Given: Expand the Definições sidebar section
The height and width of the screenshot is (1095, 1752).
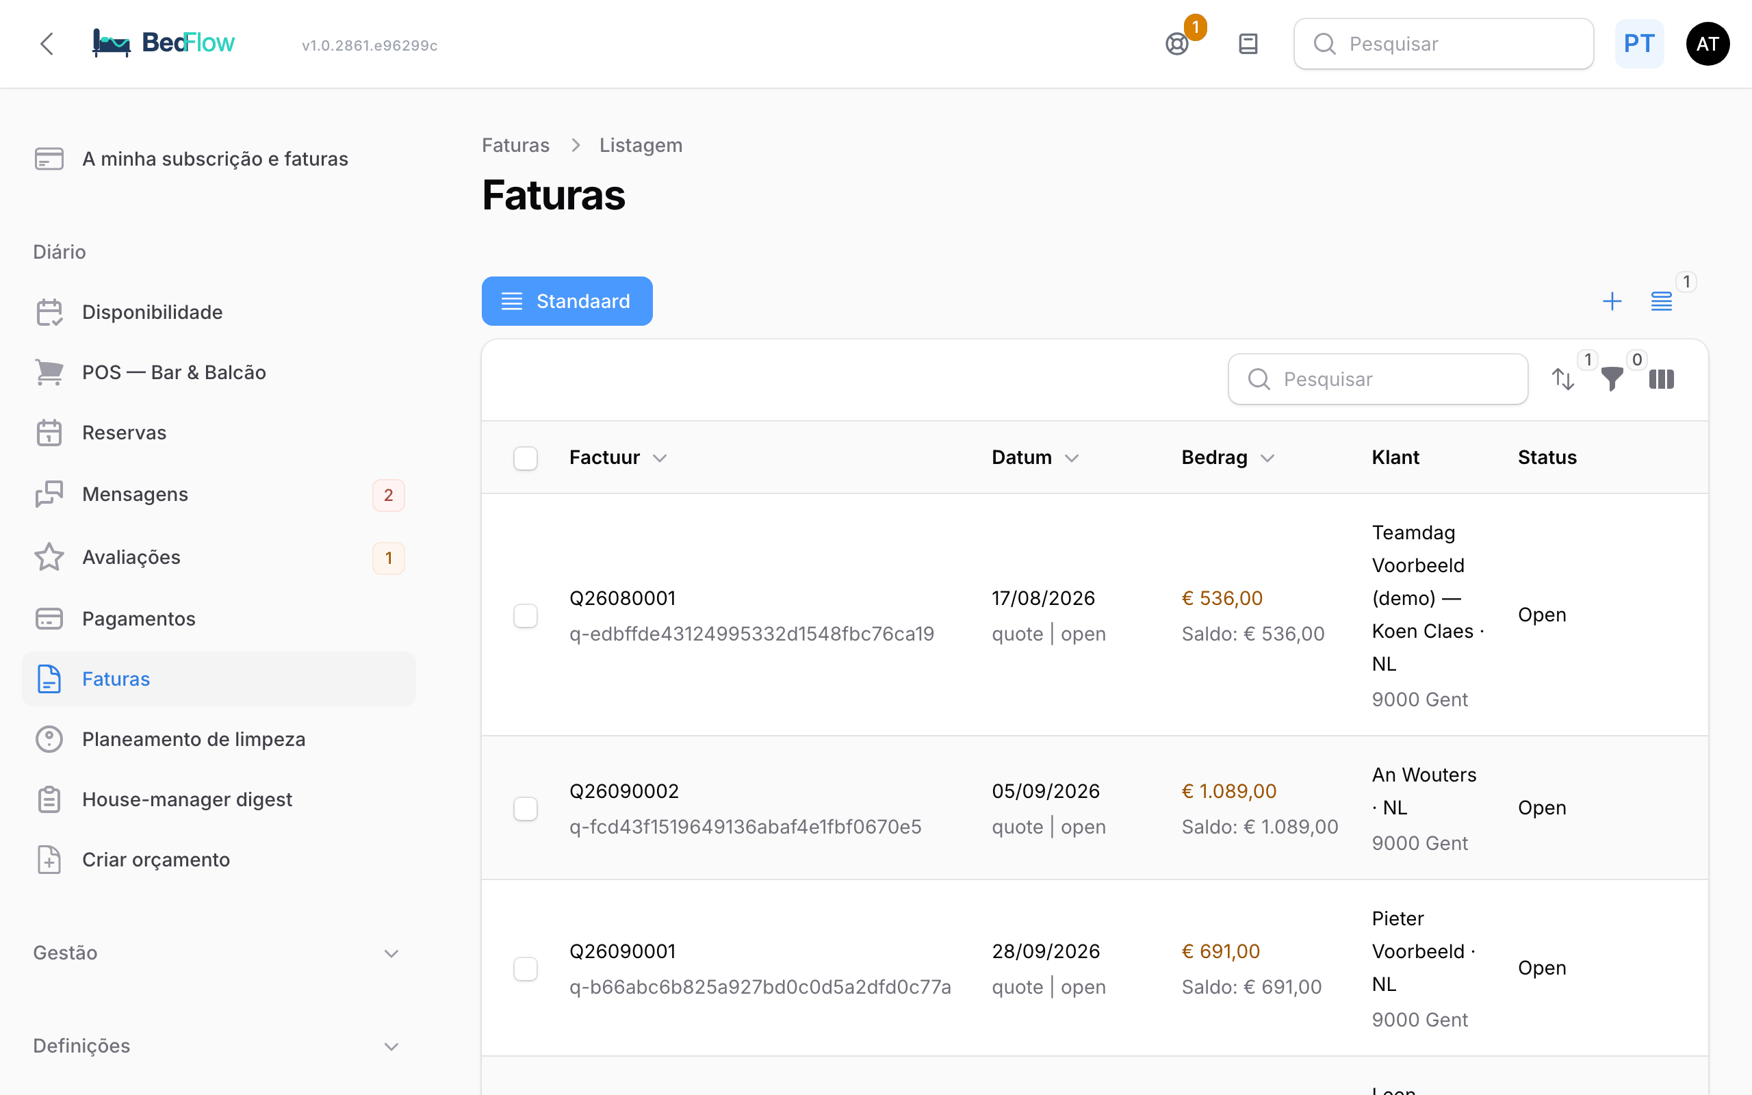Looking at the screenshot, I should click(x=217, y=1046).
